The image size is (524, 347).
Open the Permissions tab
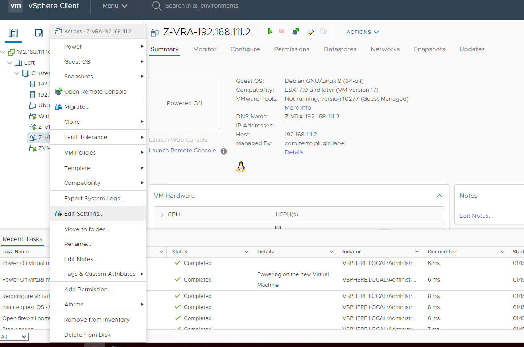(x=291, y=49)
